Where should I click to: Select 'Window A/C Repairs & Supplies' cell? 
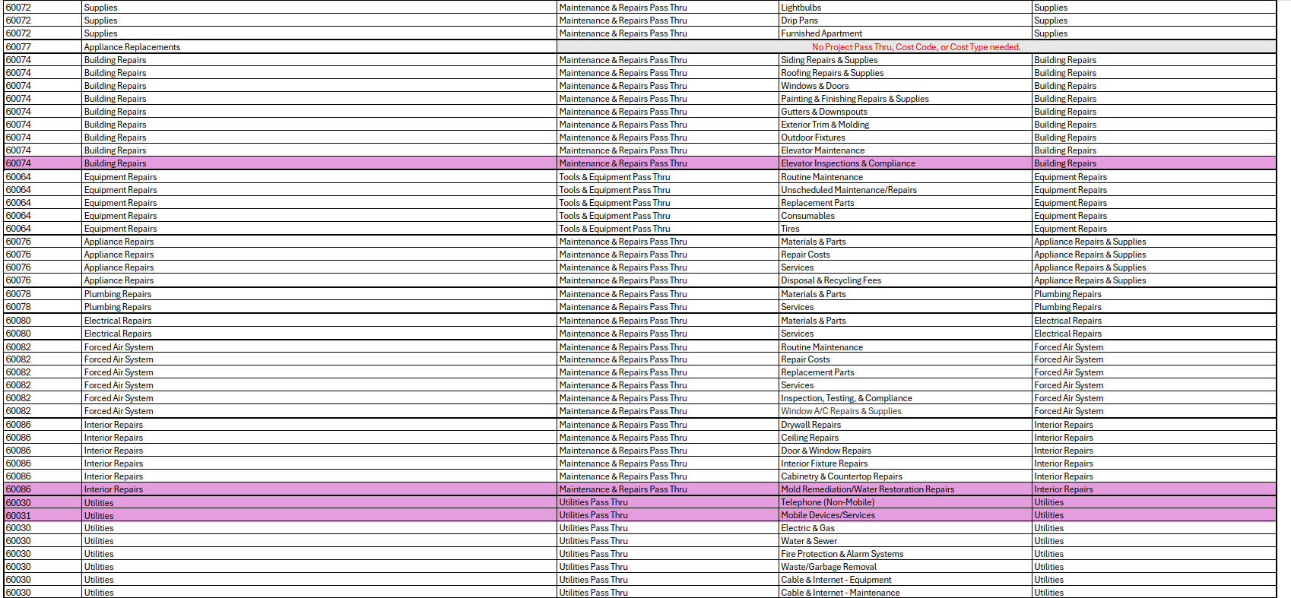point(905,411)
